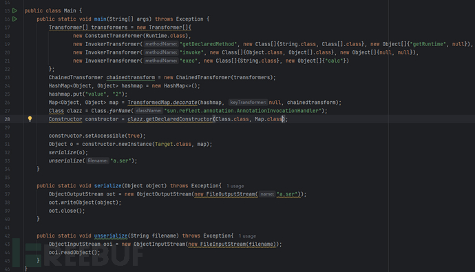
Task: Click underlined Constructor type on line 28
Action: 65,119
